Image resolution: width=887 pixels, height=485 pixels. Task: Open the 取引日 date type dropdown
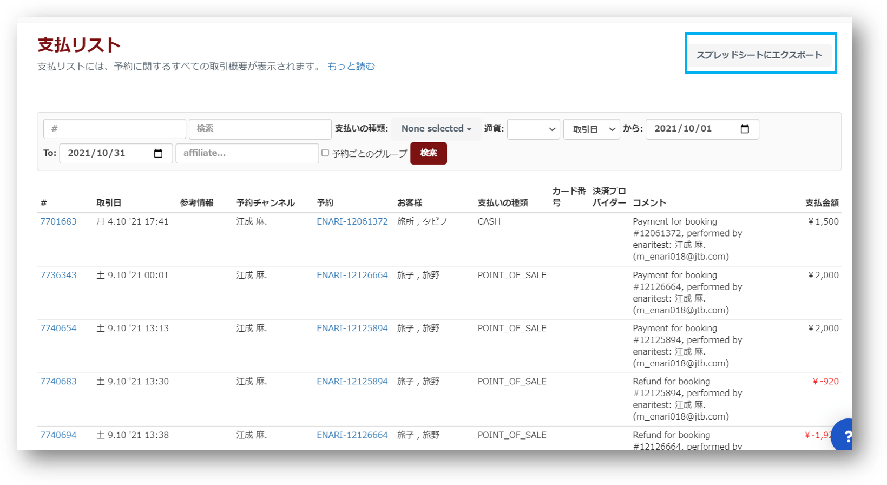tap(591, 129)
